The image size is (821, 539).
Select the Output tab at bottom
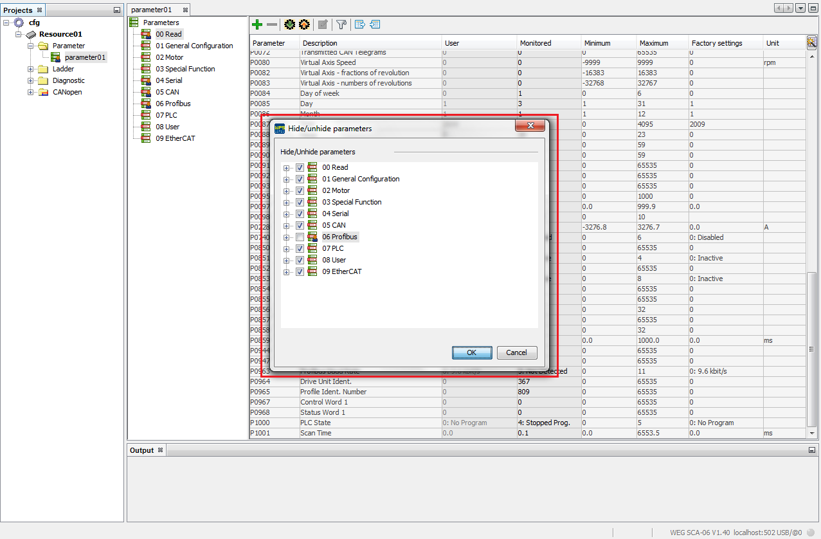pos(142,450)
